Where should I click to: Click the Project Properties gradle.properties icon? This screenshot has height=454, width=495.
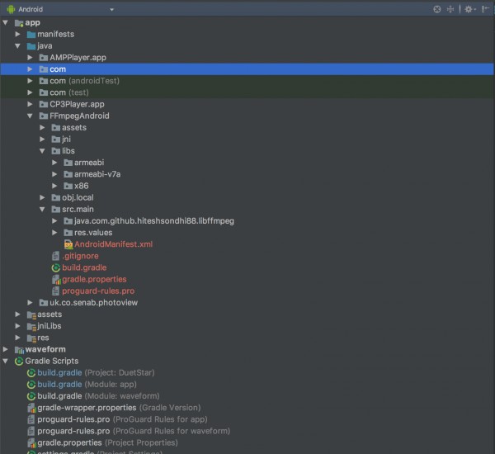(31, 443)
